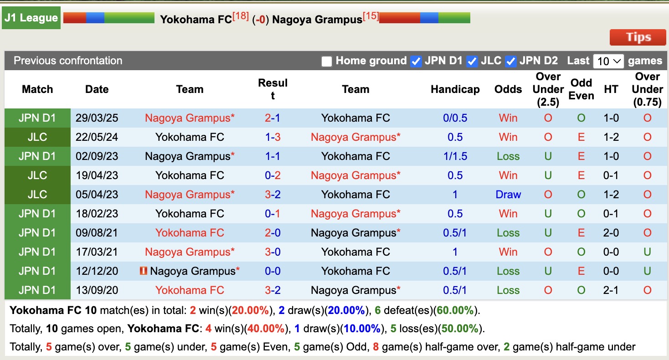Image resolution: width=669 pixels, height=360 pixels.
Task: Click the J1 League badge
Action: tap(31, 17)
